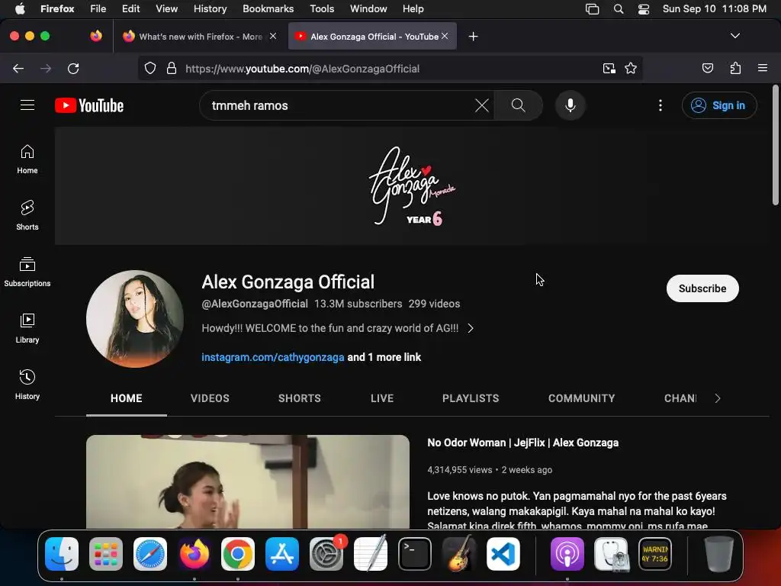The width and height of the screenshot is (781, 586).
Task: Launch Google Chrome from dock
Action: 238,554
